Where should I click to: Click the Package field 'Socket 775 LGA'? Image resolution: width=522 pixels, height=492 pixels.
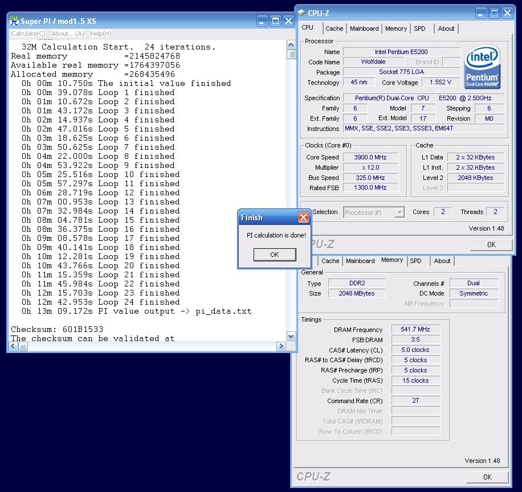point(402,72)
